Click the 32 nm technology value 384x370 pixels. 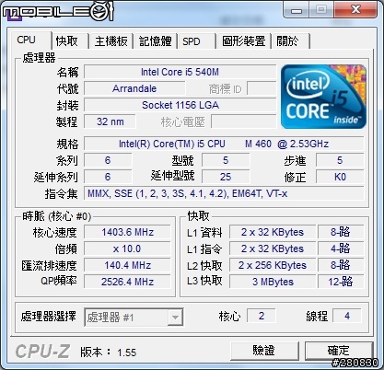coord(110,121)
